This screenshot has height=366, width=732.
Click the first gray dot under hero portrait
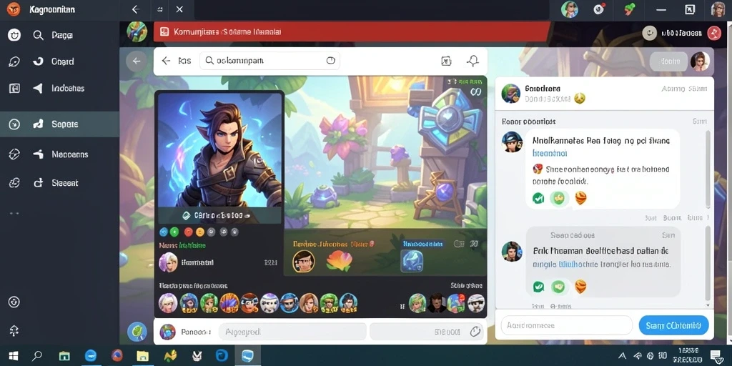point(211,231)
